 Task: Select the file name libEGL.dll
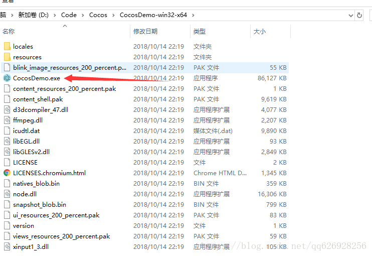tap(27, 141)
